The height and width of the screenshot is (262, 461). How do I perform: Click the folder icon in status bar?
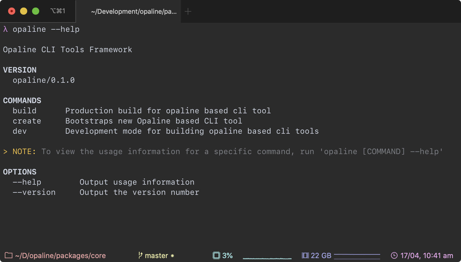click(9, 255)
